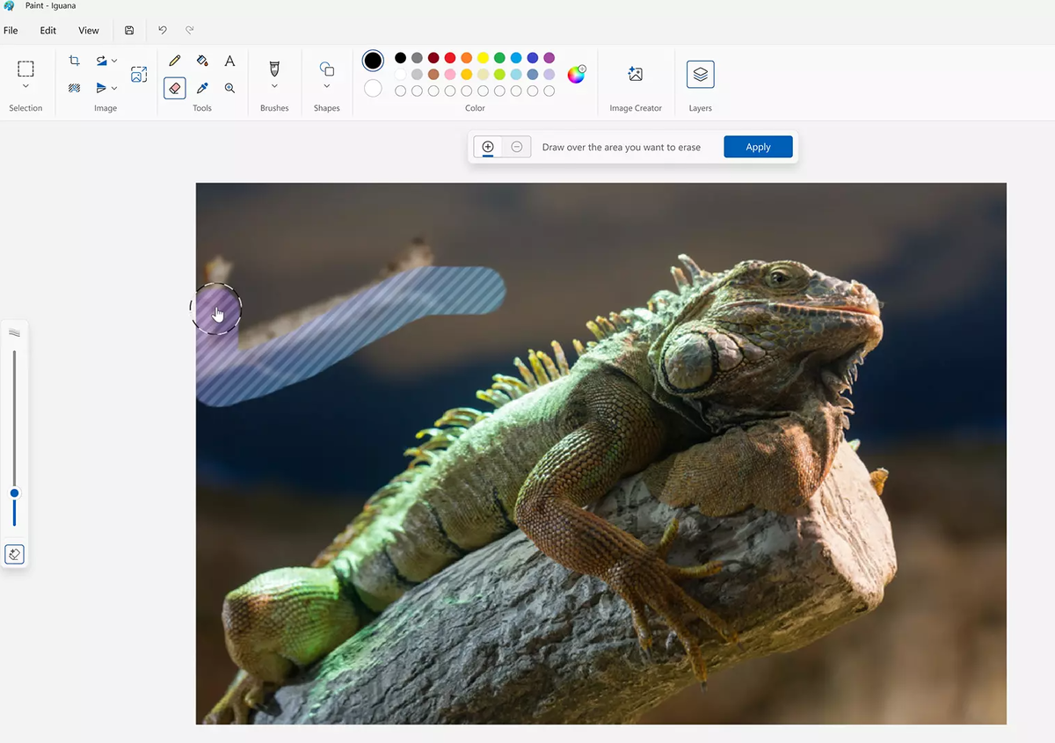Pick the pink color swatch
Image resolution: width=1055 pixels, height=743 pixels.
(x=450, y=75)
